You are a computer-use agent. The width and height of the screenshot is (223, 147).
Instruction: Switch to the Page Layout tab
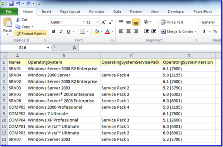[70, 12]
